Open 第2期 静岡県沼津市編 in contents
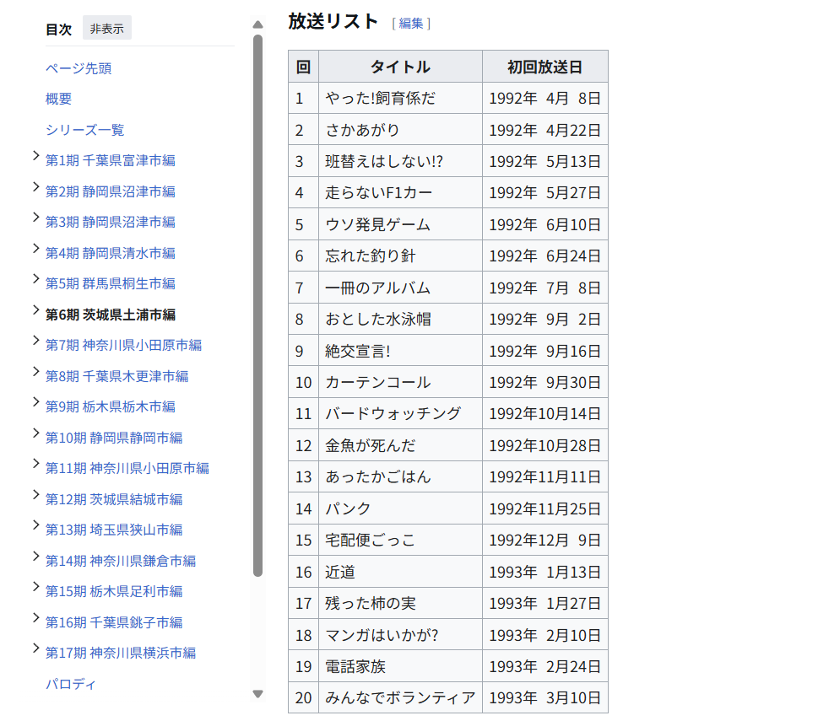The image size is (818, 721). pos(111,191)
